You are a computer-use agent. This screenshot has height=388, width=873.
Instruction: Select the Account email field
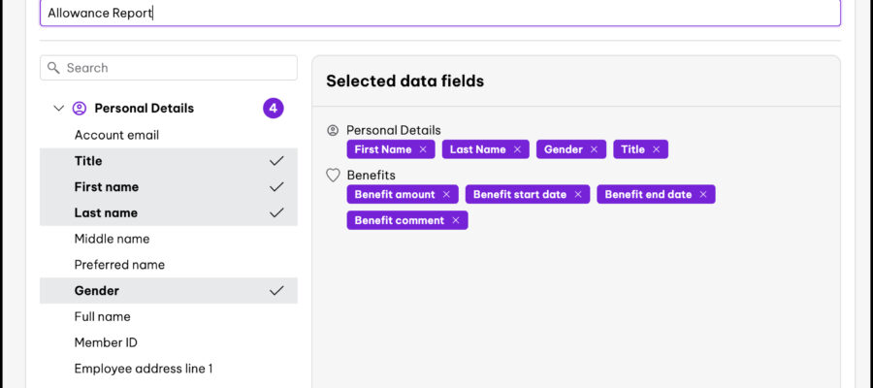(x=169, y=135)
